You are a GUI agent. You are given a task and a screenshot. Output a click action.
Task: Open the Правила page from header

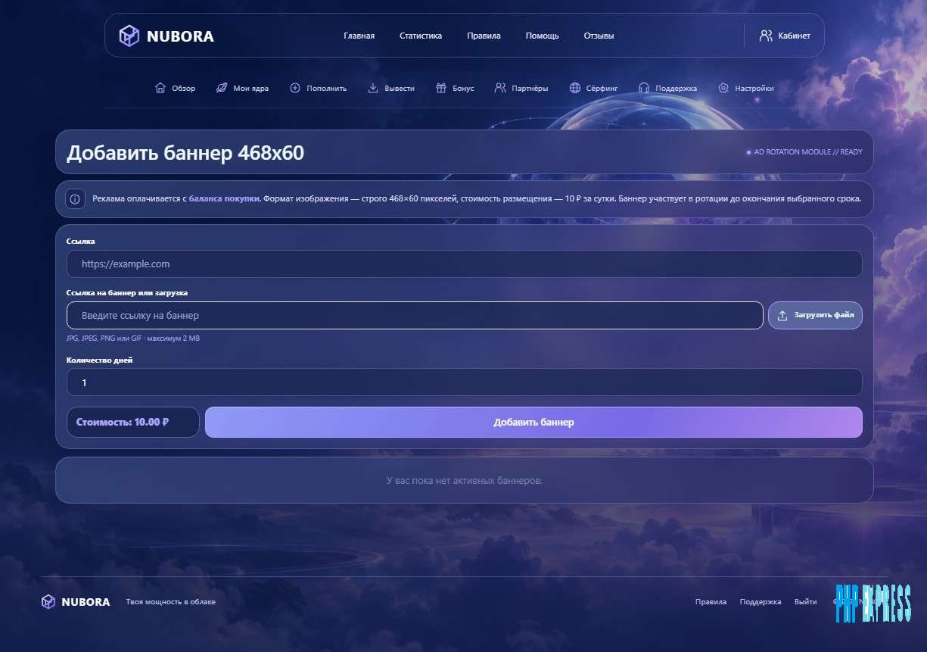point(484,36)
